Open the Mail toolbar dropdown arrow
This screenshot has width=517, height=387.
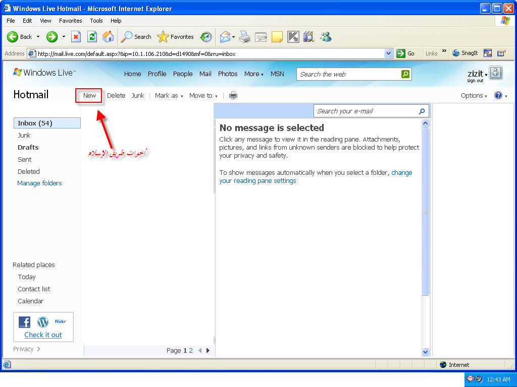coord(233,37)
